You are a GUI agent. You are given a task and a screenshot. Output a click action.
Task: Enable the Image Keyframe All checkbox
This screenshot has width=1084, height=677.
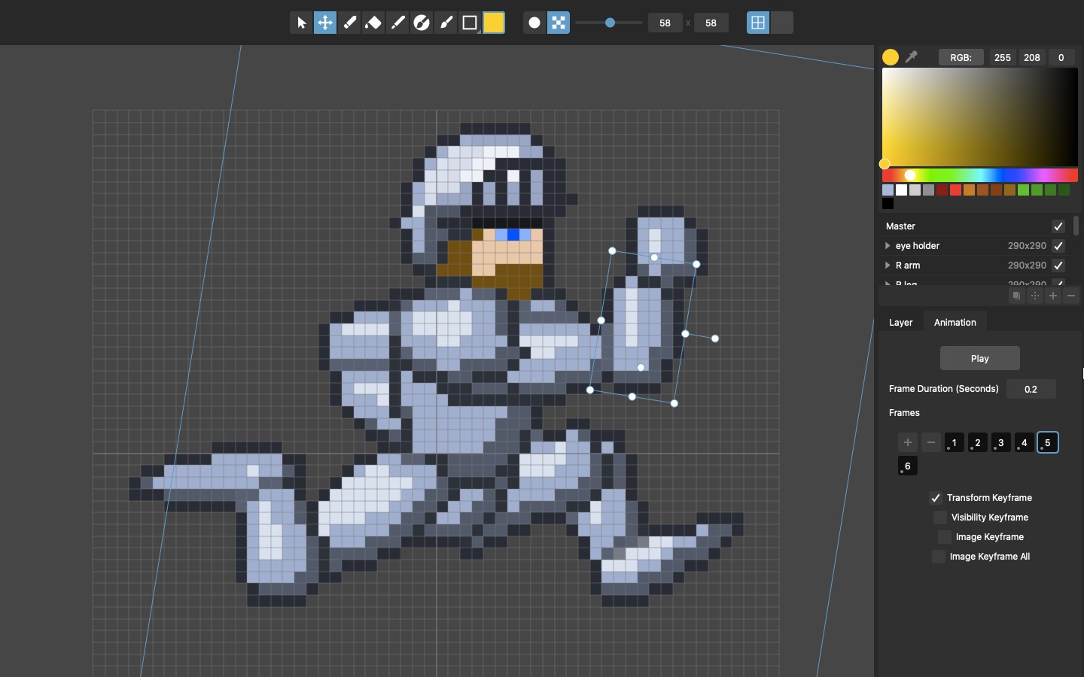[x=938, y=557]
